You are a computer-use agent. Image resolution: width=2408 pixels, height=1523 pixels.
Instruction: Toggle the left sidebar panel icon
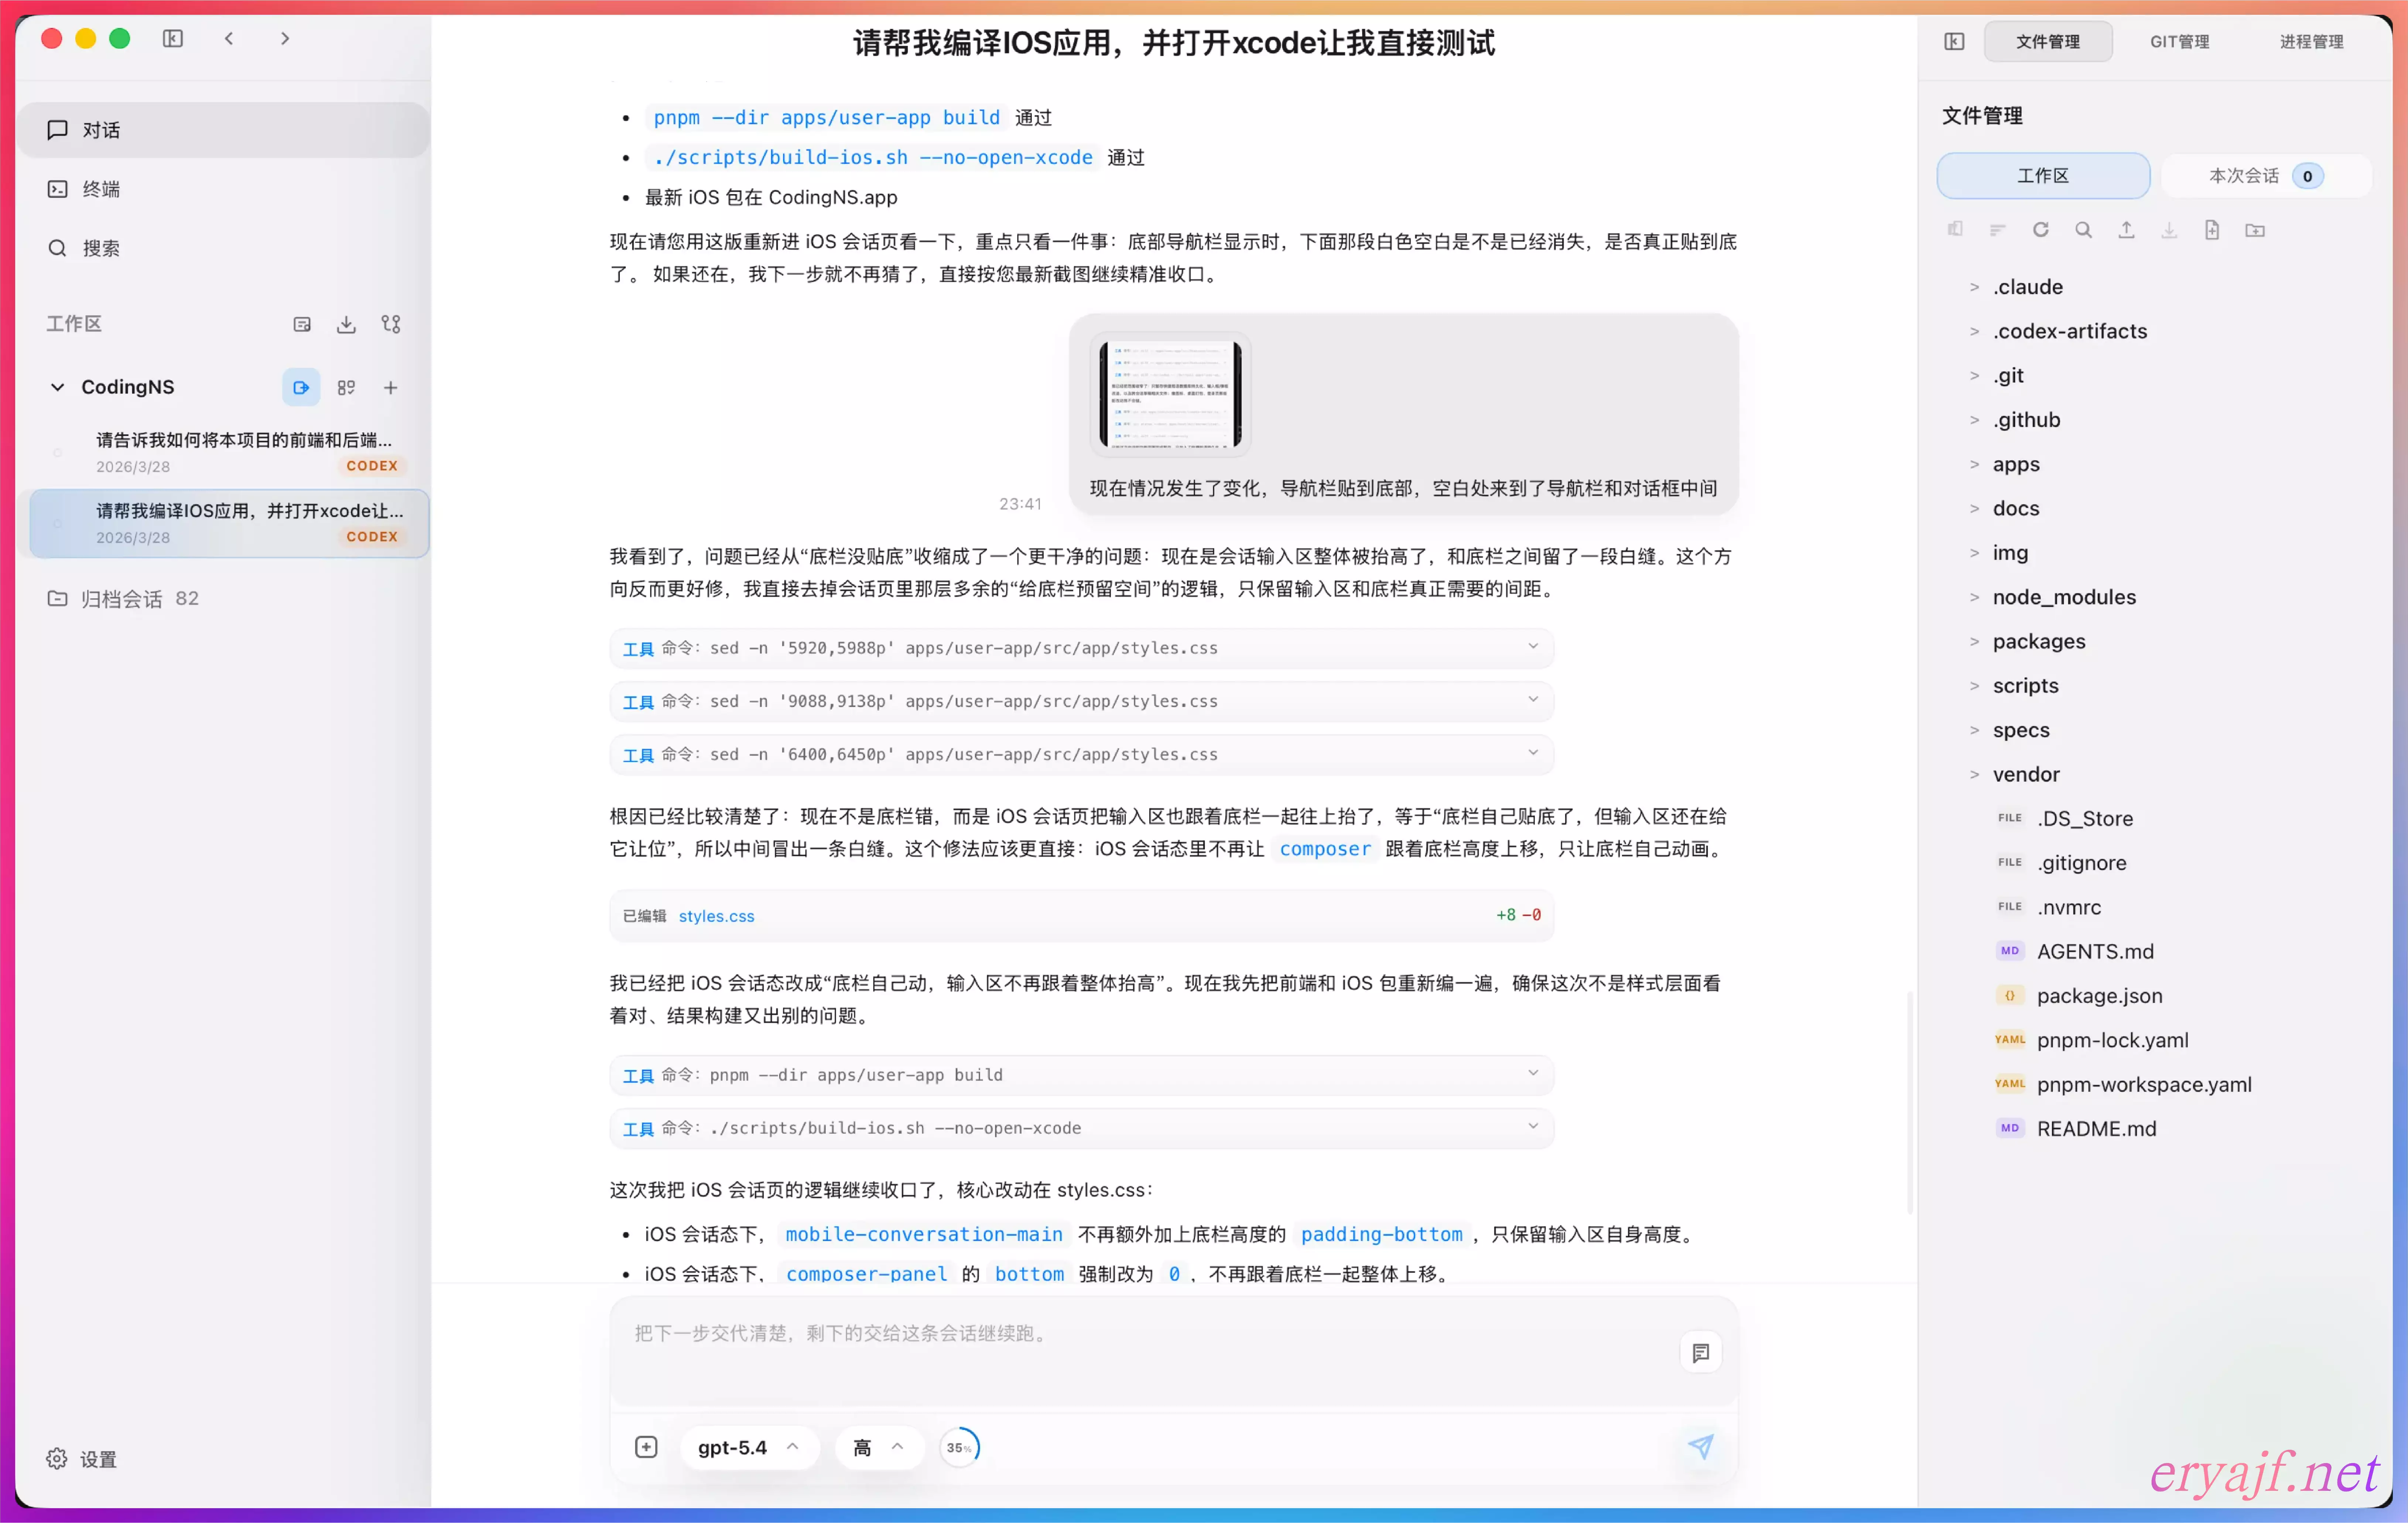pyautogui.click(x=173, y=39)
